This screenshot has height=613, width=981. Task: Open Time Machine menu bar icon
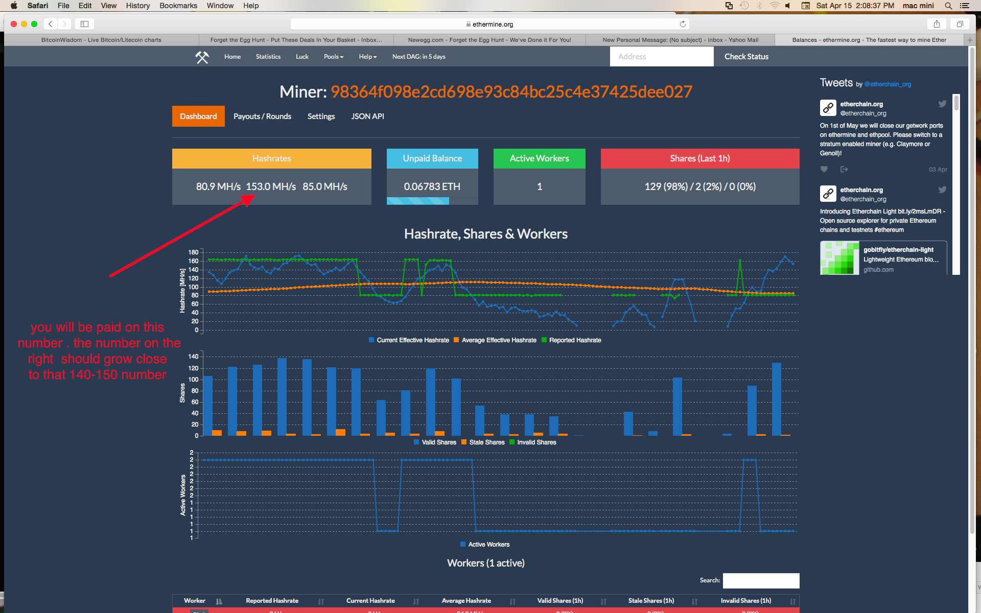tap(744, 6)
